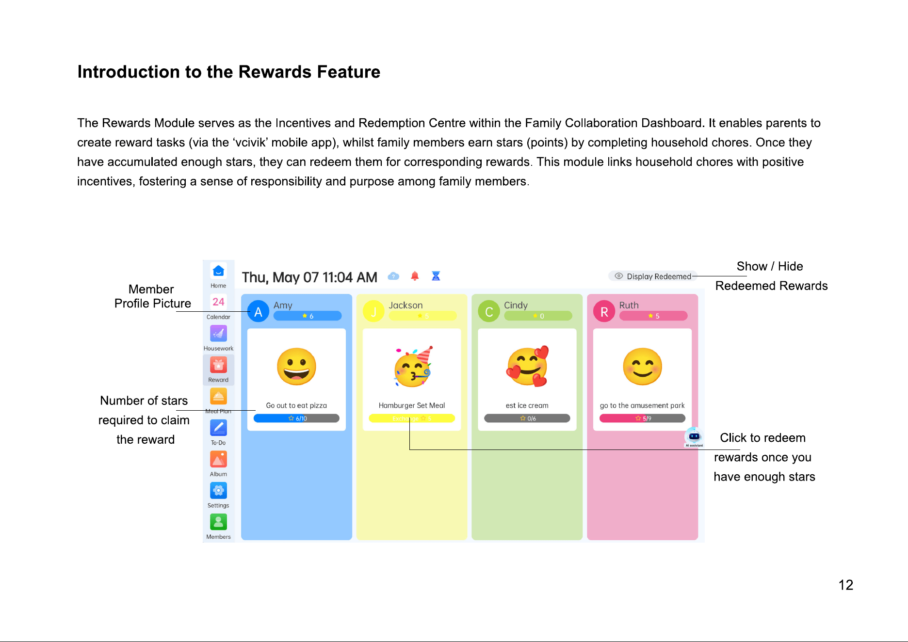Click Cindy's green profile avatar
This screenshot has width=908, height=642.
point(489,312)
